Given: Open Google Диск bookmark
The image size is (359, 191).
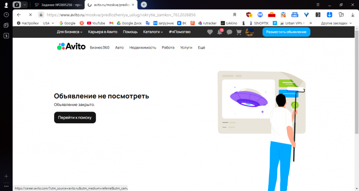Looking at the screenshot, I should point(129,23).
